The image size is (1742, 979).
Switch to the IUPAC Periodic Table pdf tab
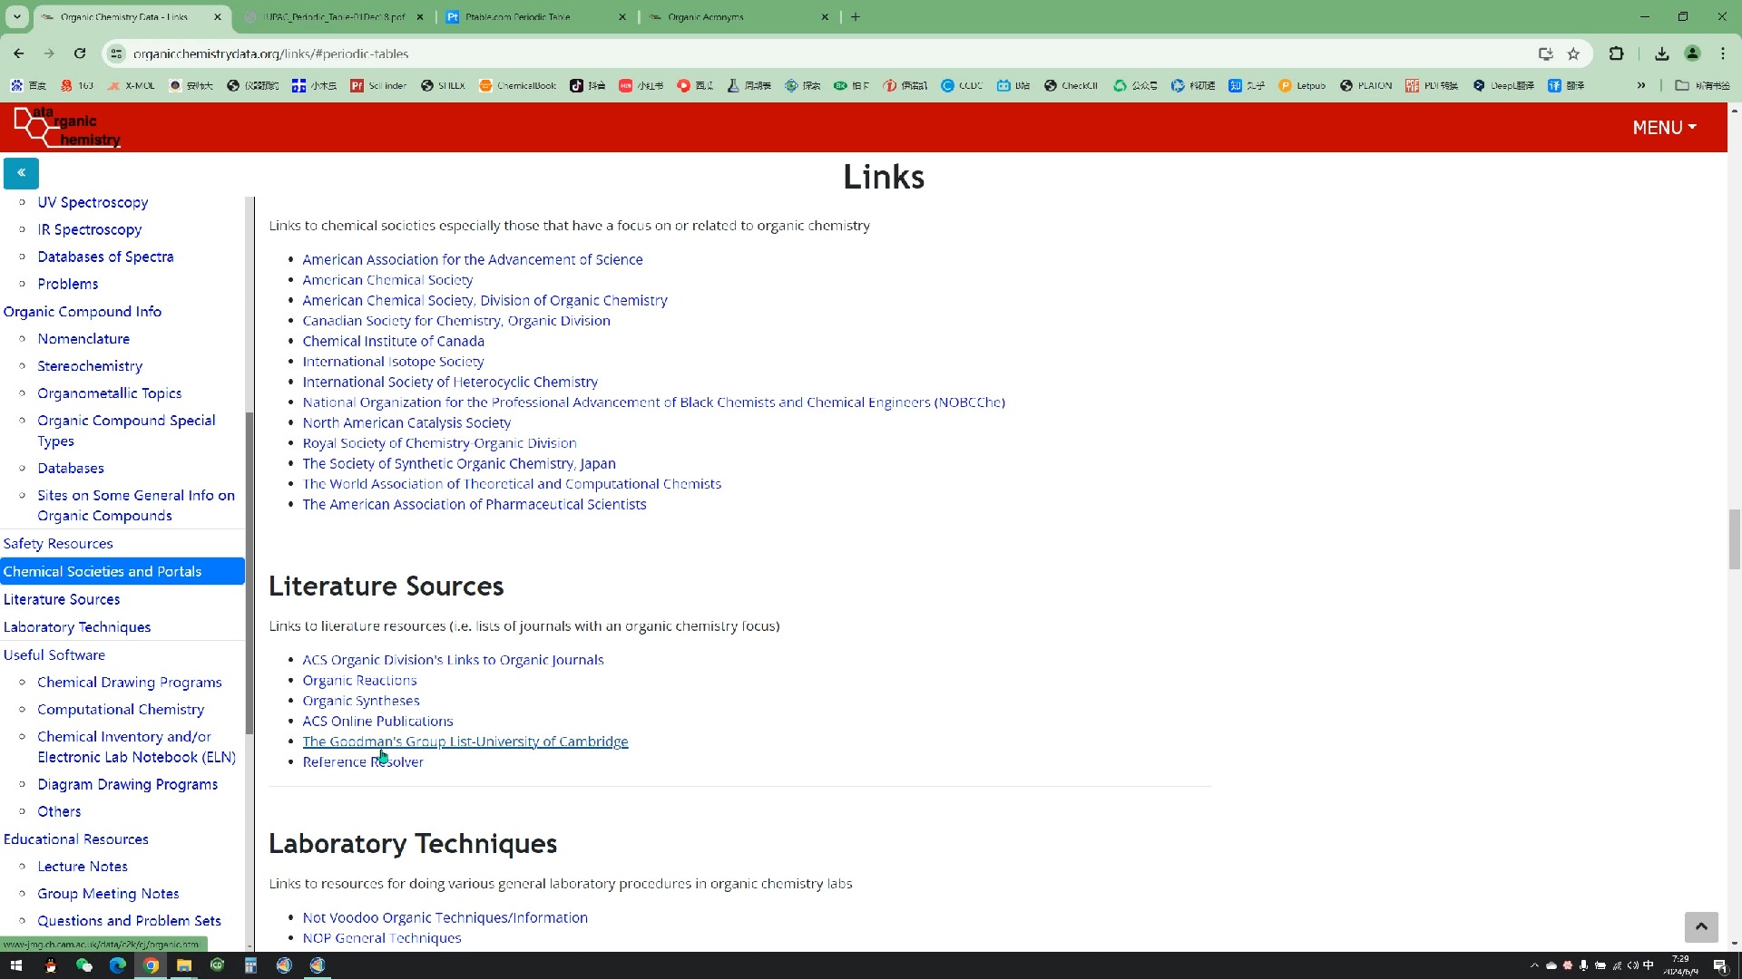pos(332,16)
